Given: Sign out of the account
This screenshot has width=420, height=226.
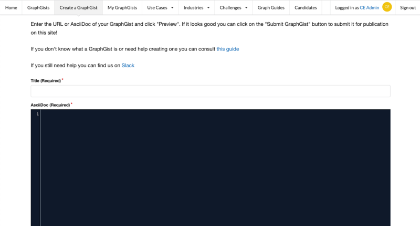Looking at the screenshot, I should click(x=408, y=7).
